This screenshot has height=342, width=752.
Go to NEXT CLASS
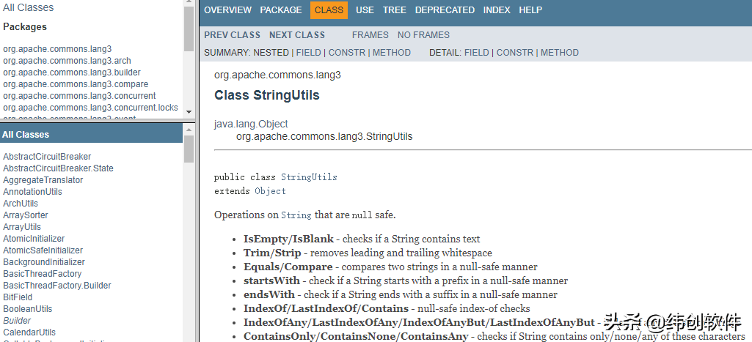tap(297, 35)
